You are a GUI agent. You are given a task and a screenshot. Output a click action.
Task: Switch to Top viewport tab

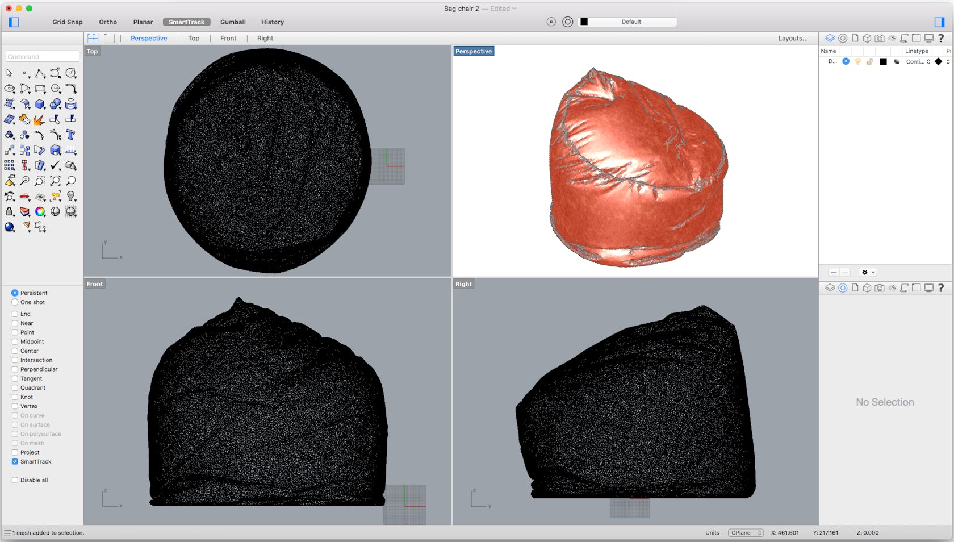(194, 39)
